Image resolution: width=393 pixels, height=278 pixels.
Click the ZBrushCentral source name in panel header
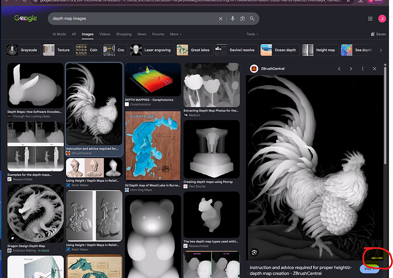(x=272, y=69)
